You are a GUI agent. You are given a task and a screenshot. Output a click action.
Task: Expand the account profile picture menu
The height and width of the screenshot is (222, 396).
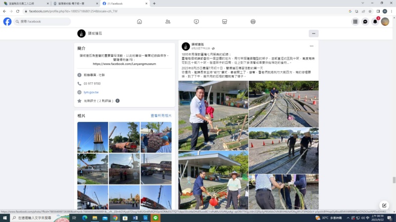(x=385, y=22)
